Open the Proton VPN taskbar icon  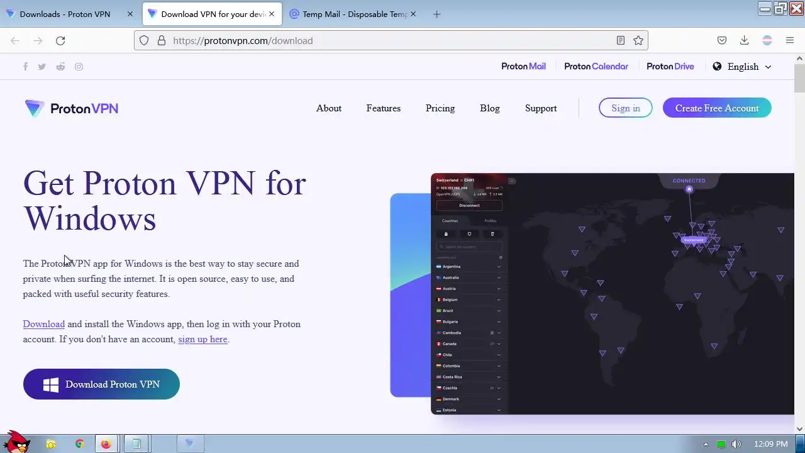point(189,444)
